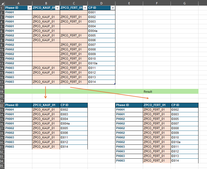Click ID006 in row 28

pyautogui.click(x=74, y=133)
